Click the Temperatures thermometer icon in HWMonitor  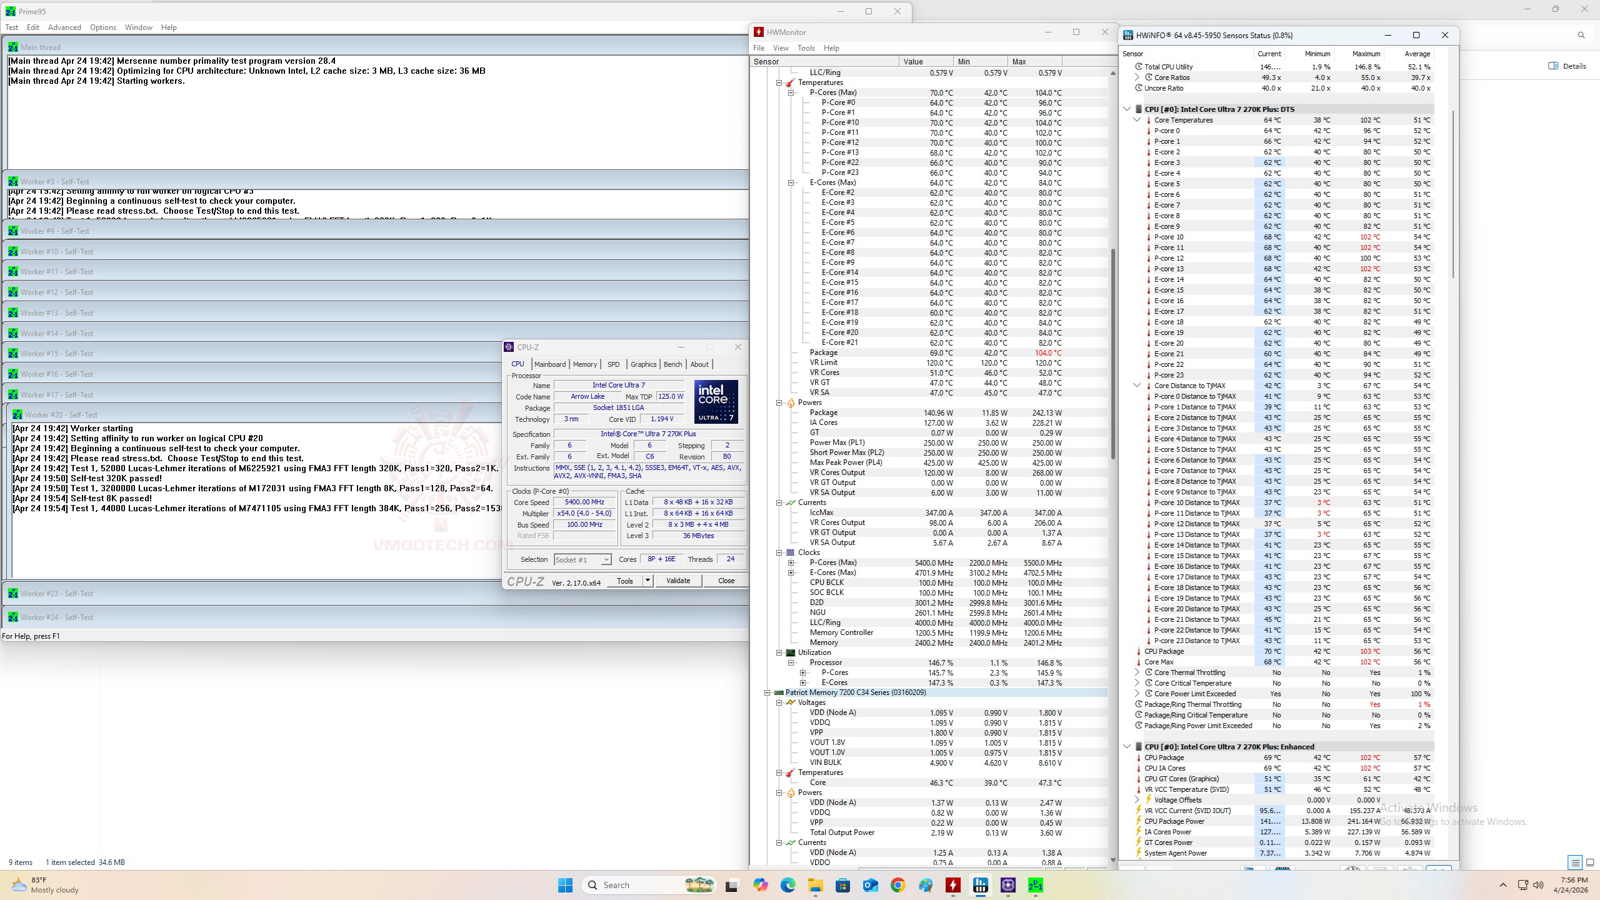[x=791, y=82]
